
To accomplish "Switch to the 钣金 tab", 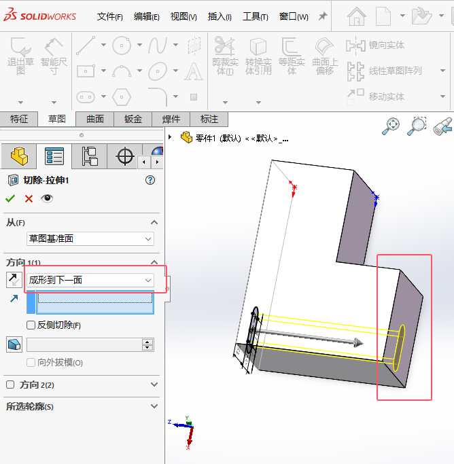I will click(133, 119).
